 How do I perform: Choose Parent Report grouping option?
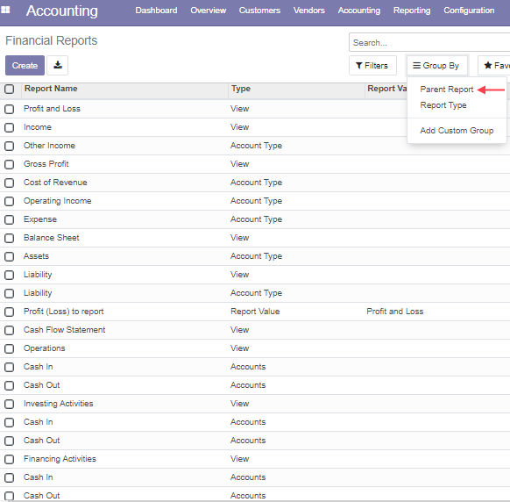(x=447, y=90)
